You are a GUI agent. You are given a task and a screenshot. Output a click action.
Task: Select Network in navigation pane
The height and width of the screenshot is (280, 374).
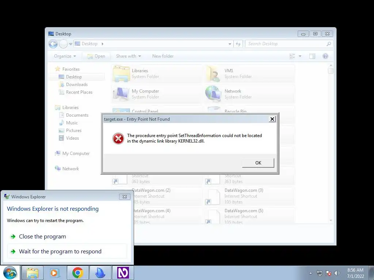coord(70,169)
